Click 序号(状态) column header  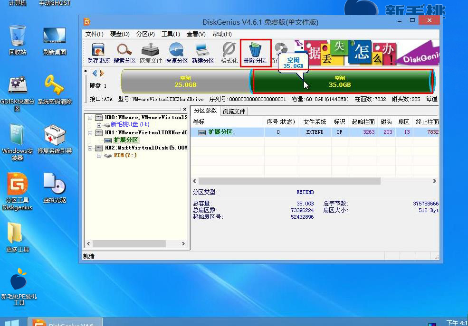click(x=281, y=121)
